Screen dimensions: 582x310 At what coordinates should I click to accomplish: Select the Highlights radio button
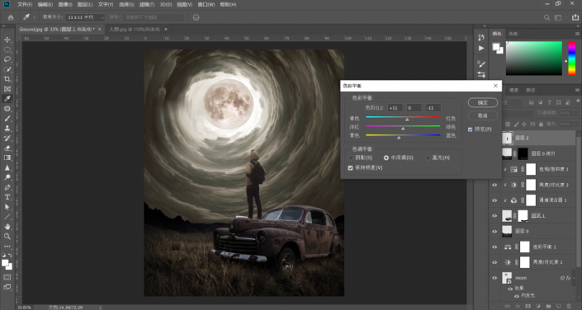point(428,158)
